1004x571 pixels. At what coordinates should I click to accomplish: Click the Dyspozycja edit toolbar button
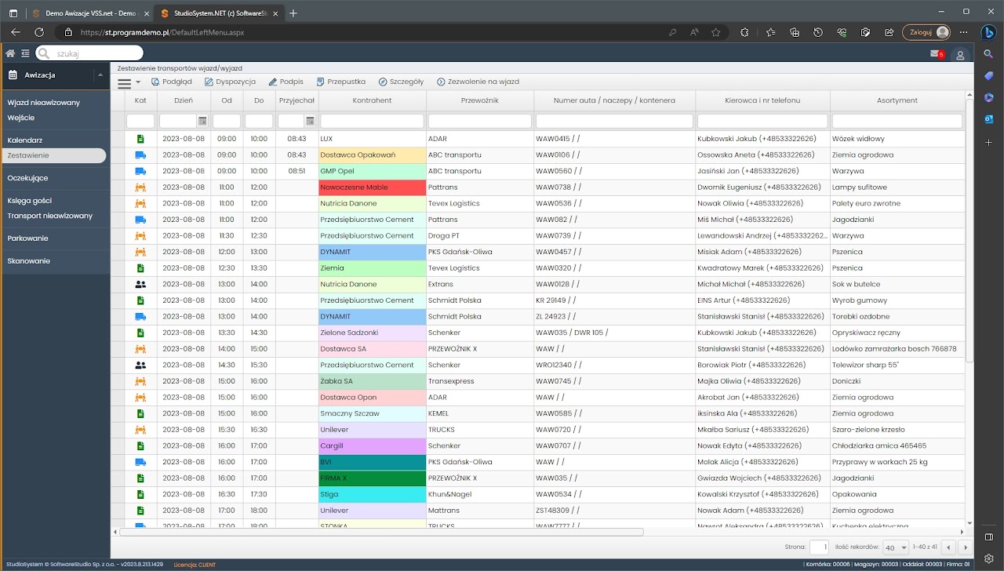coord(230,82)
